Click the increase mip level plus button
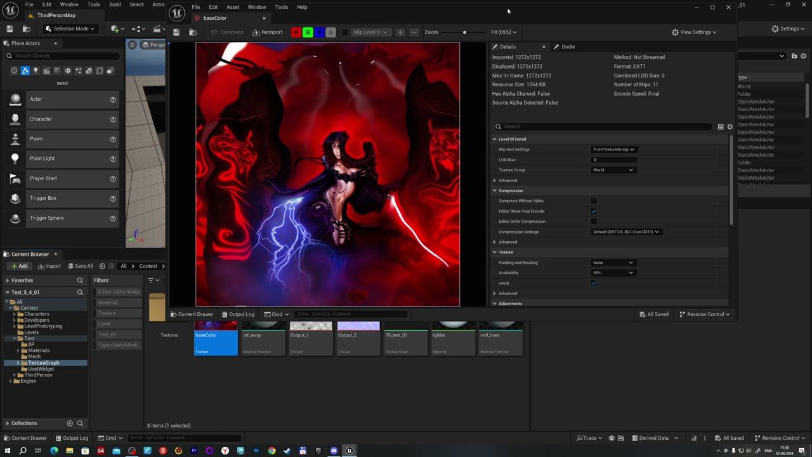812x457 pixels. click(400, 32)
